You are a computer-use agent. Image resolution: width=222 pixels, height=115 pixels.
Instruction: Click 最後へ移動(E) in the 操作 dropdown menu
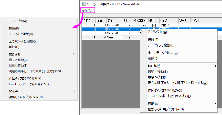point(18,66)
